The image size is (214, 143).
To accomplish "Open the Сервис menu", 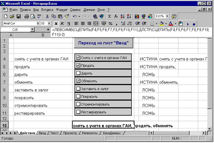I will (75, 10).
